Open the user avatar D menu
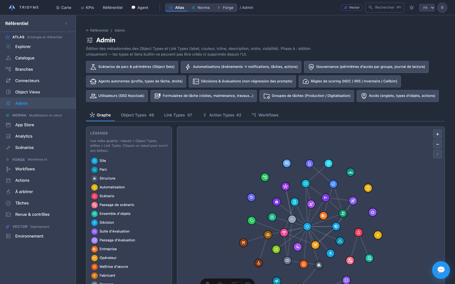The image size is (455, 284). pos(442,7)
